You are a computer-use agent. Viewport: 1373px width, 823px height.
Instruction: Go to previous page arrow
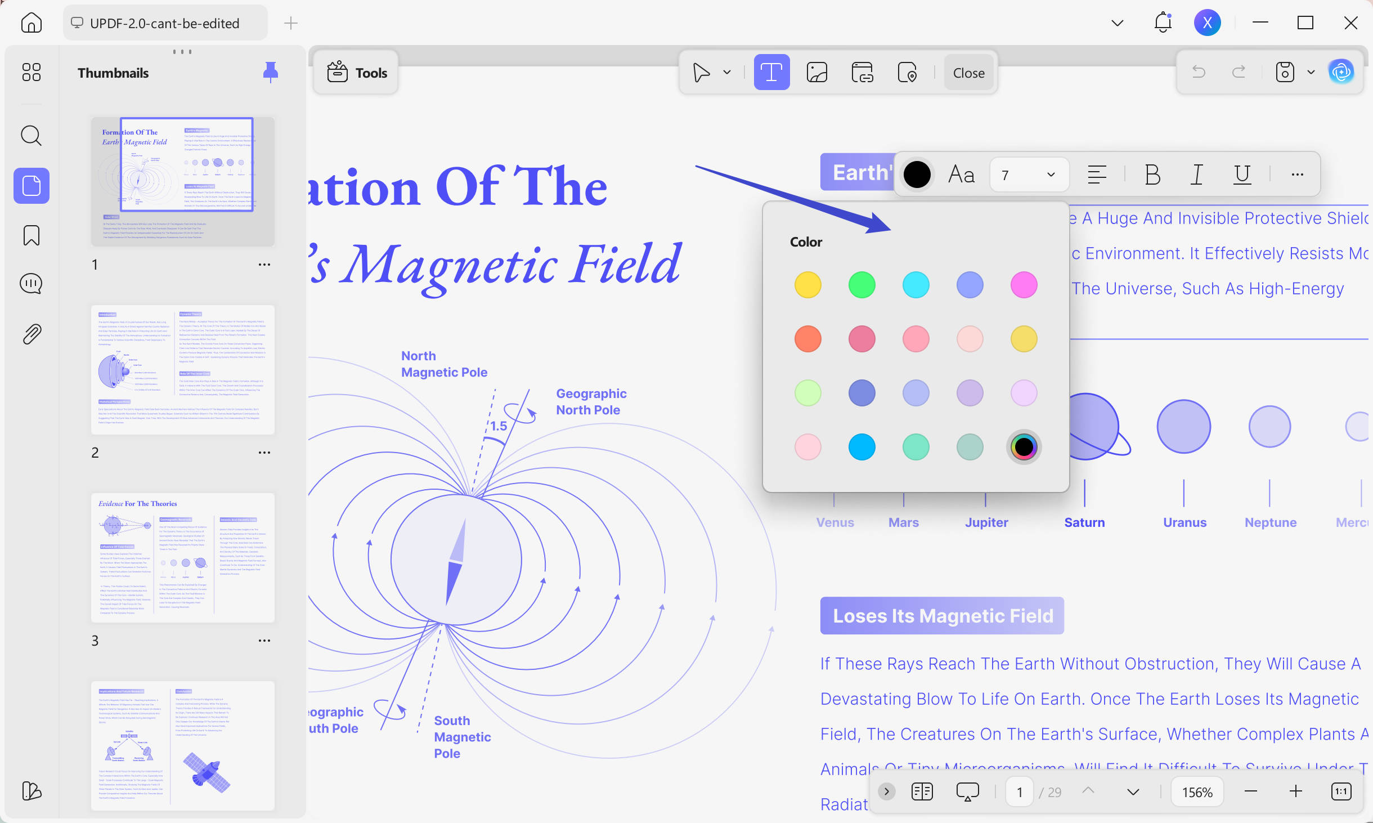(x=1088, y=791)
